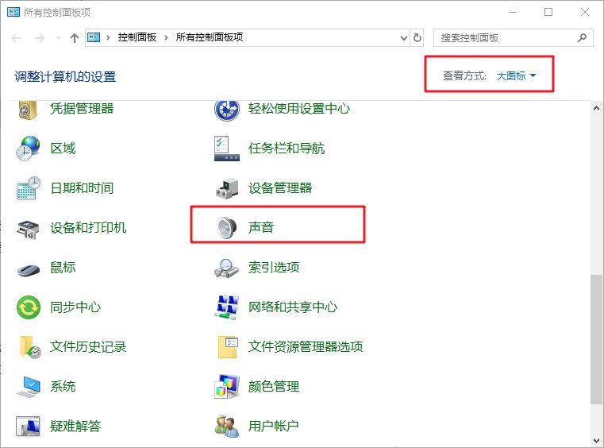
Task: Open the 疑难解答 icon
Action: [28, 427]
